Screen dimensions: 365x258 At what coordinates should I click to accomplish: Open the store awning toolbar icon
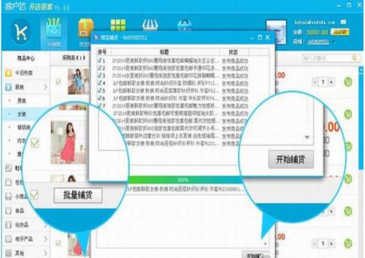(x=150, y=25)
